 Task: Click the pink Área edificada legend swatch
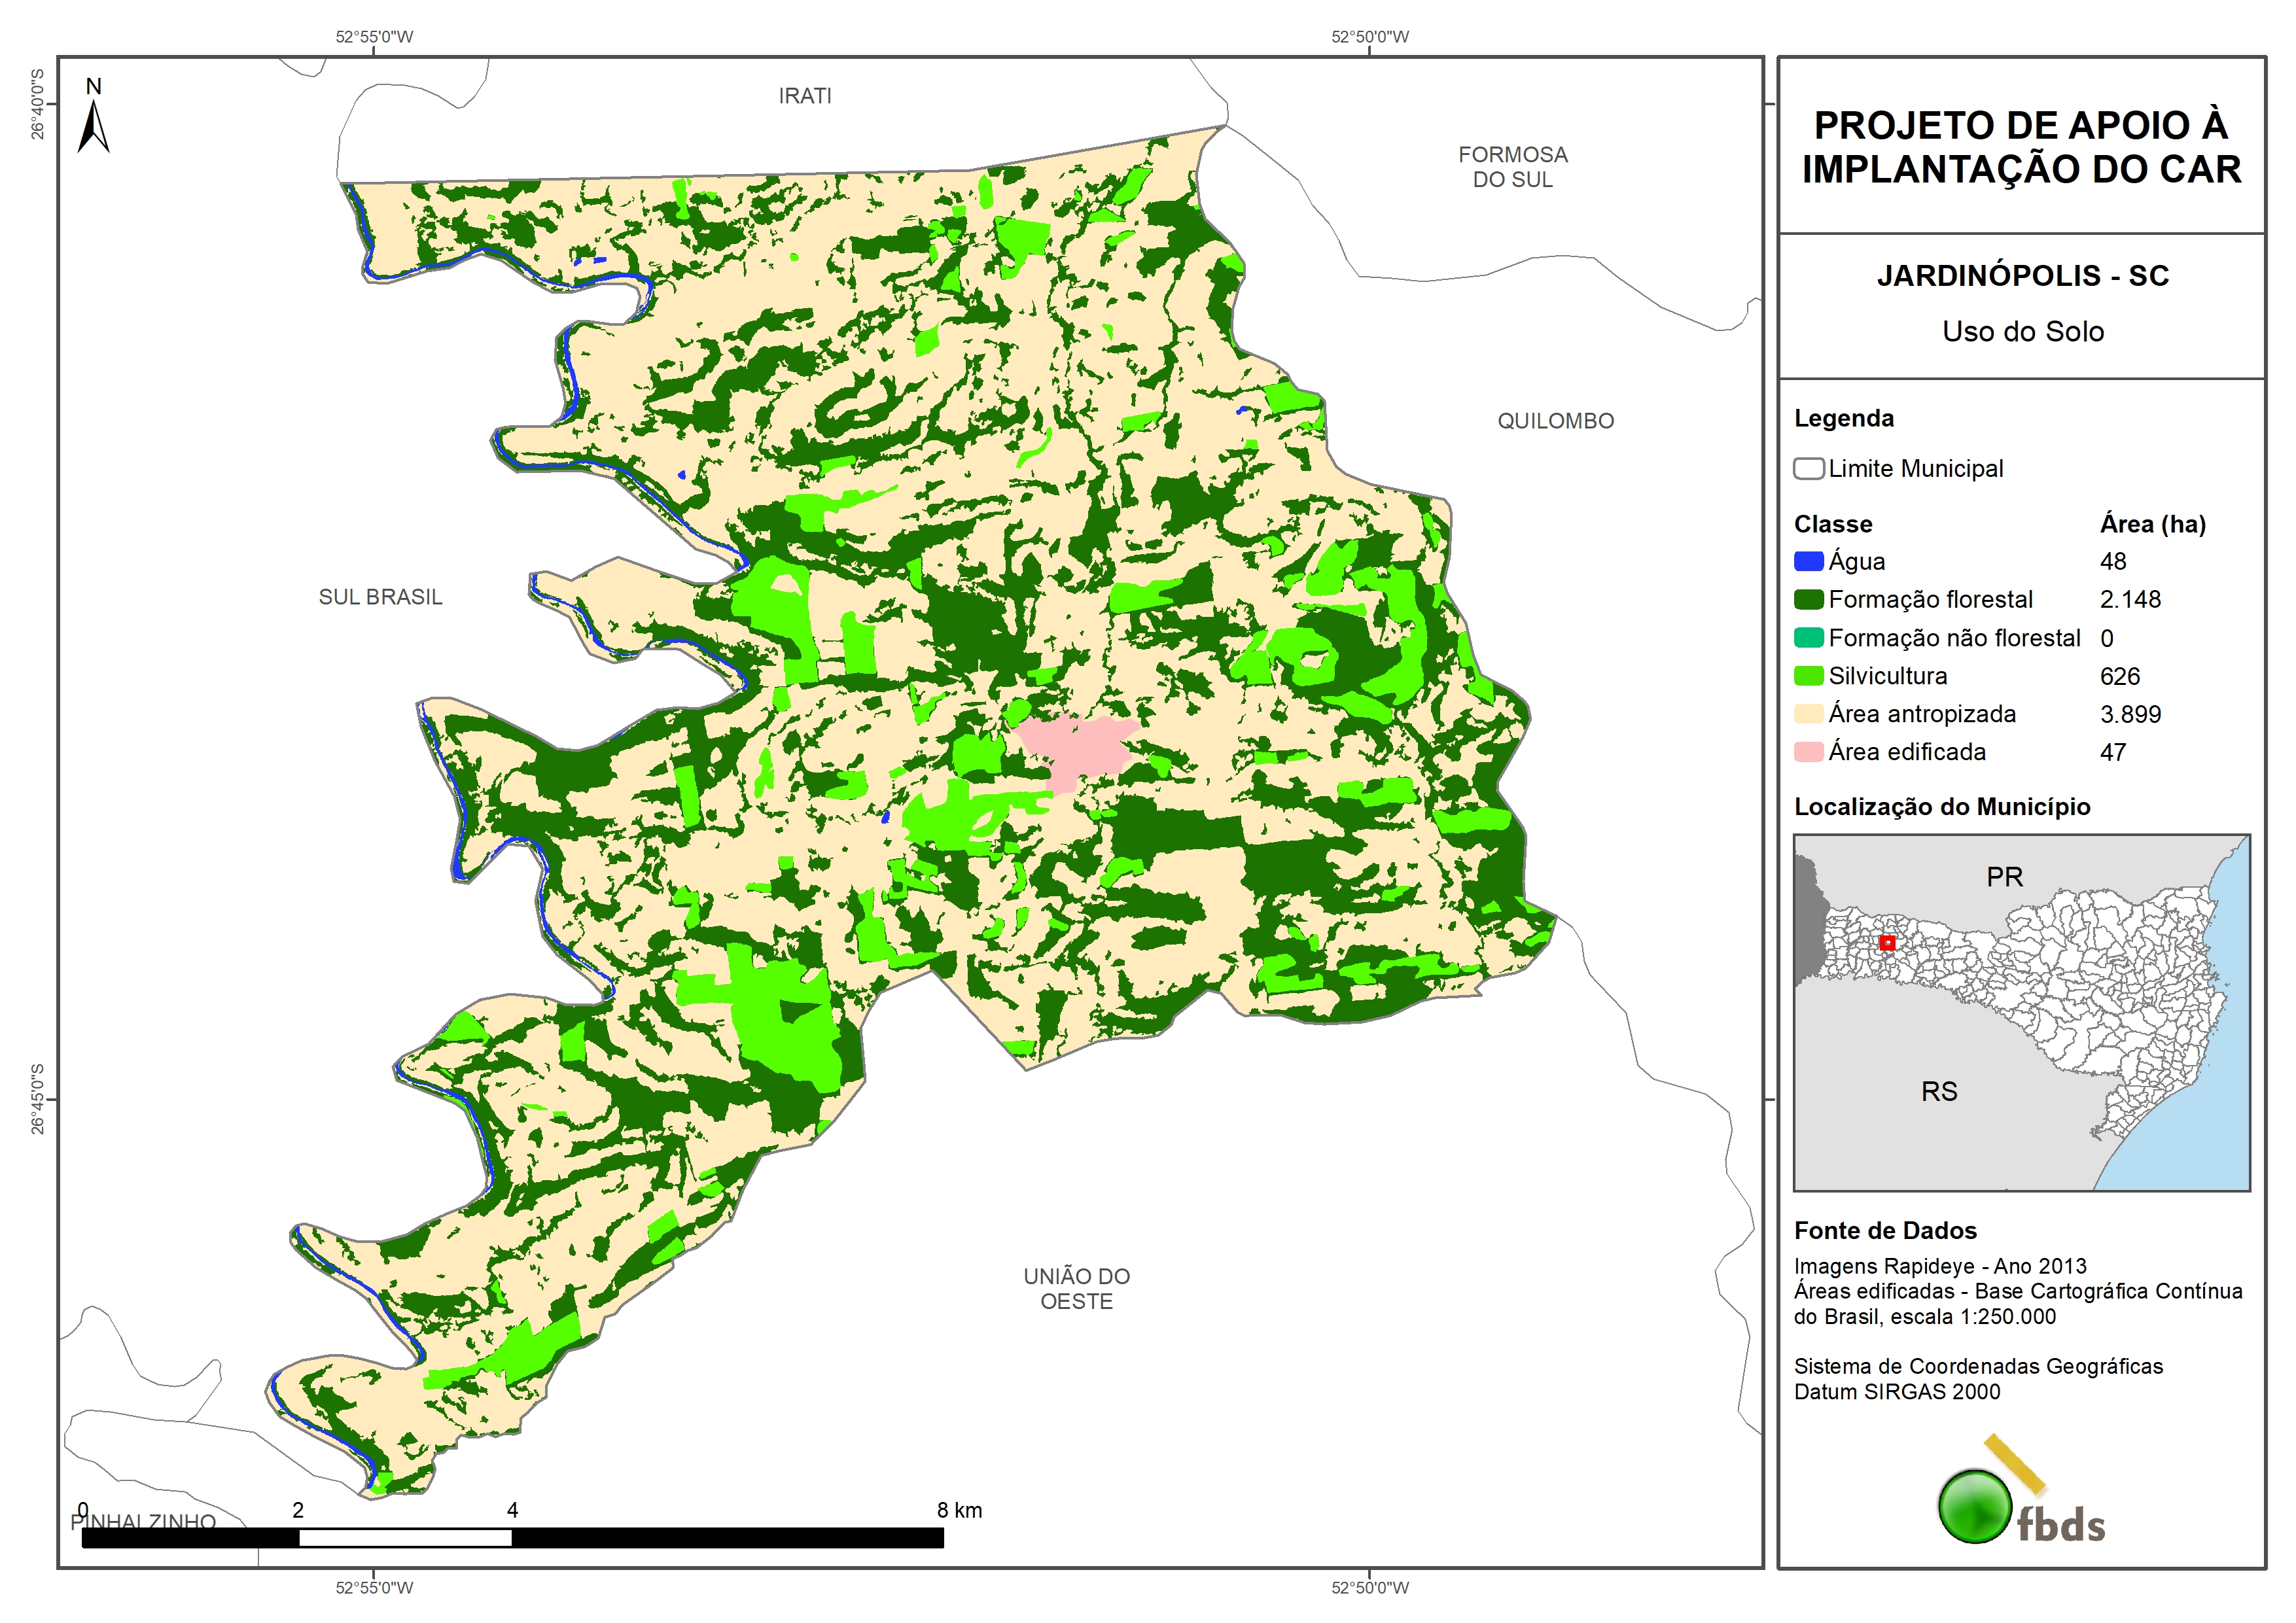point(1808,752)
